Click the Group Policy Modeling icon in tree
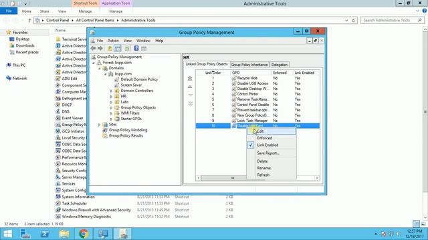This screenshot has width=428, height=240. tap(105, 130)
